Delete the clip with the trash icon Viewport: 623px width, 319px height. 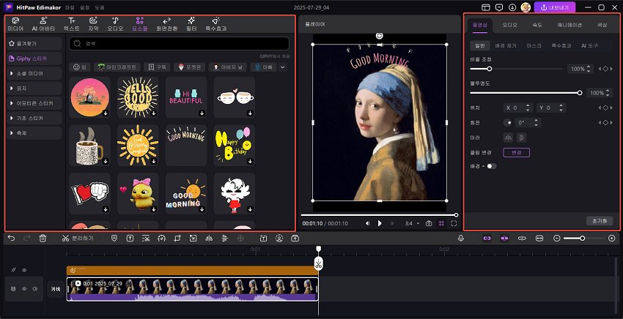click(43, 238)
